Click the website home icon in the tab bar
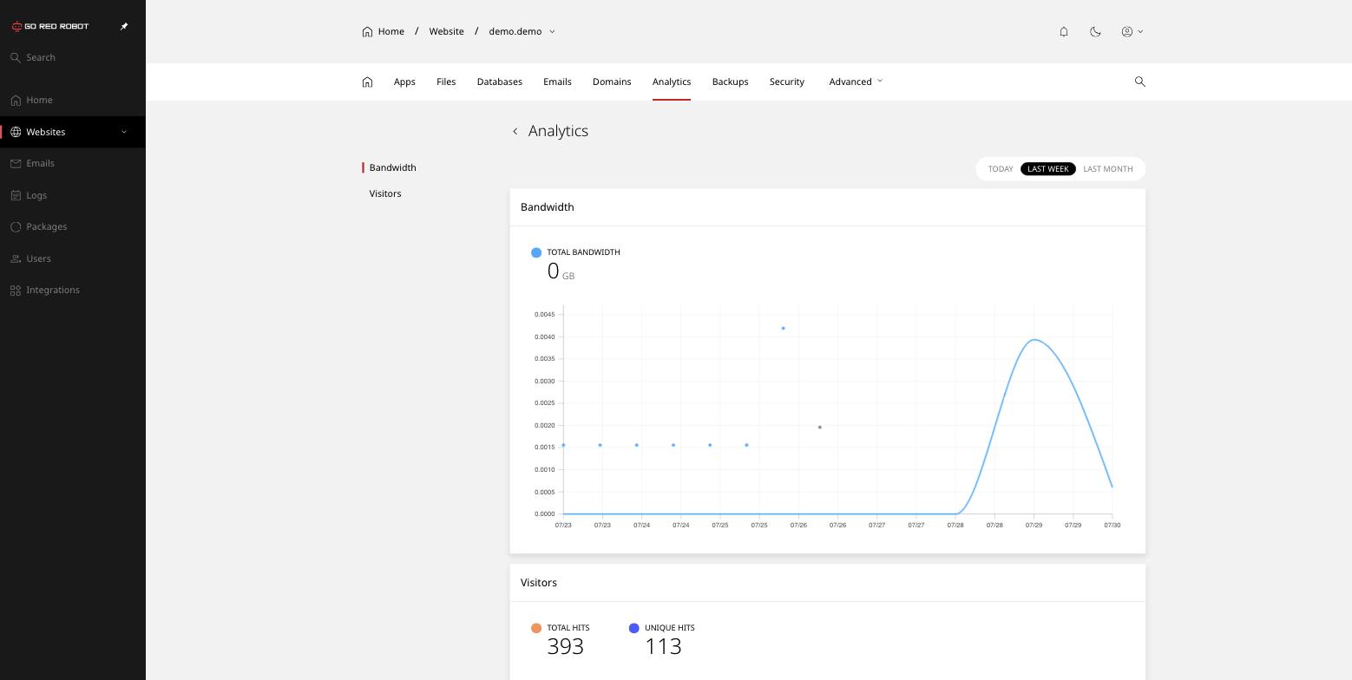1352x680 pixels. [x=367, y=82]
